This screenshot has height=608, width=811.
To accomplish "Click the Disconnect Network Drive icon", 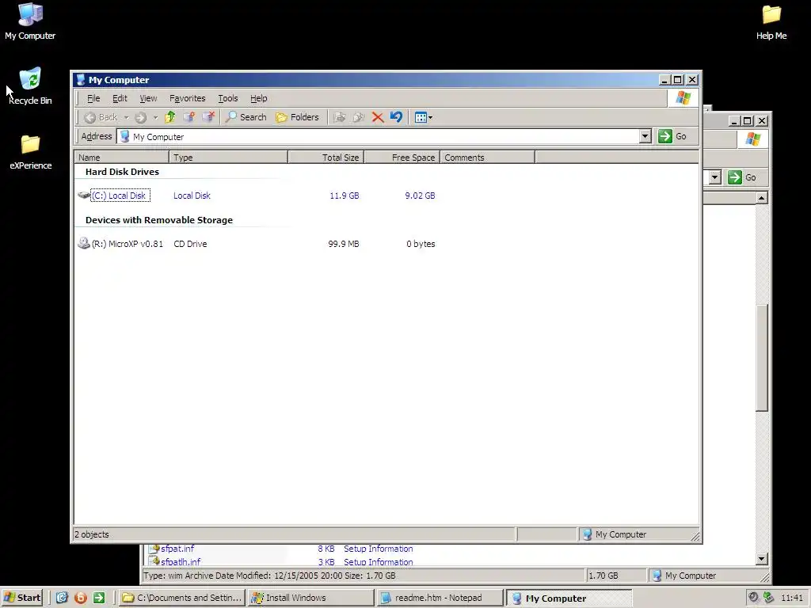I will (208, 117).
